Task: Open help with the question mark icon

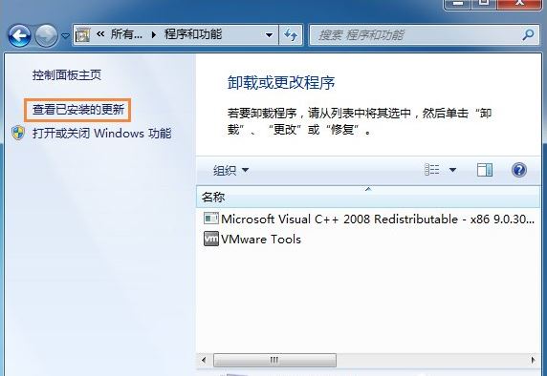Action: 519,170
